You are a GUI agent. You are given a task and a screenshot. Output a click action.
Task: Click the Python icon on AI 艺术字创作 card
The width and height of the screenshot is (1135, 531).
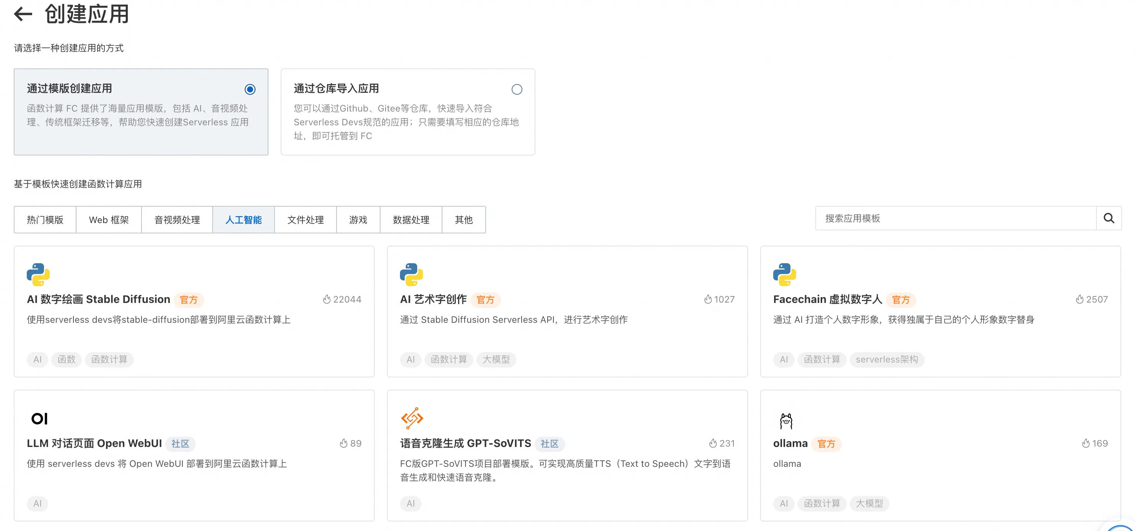[411, 275]
